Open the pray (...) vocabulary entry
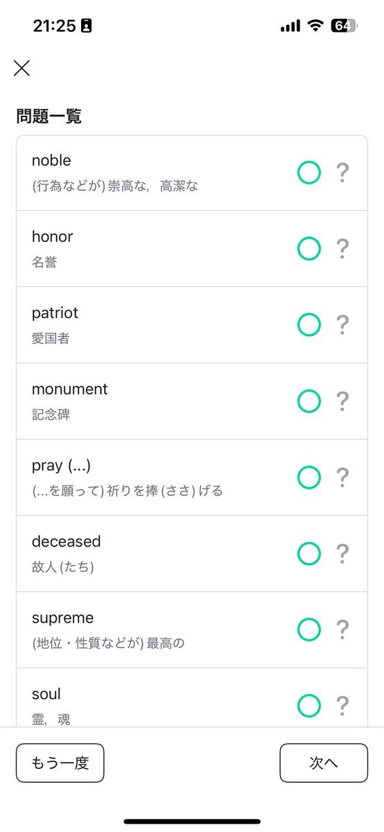 (192, 477)
